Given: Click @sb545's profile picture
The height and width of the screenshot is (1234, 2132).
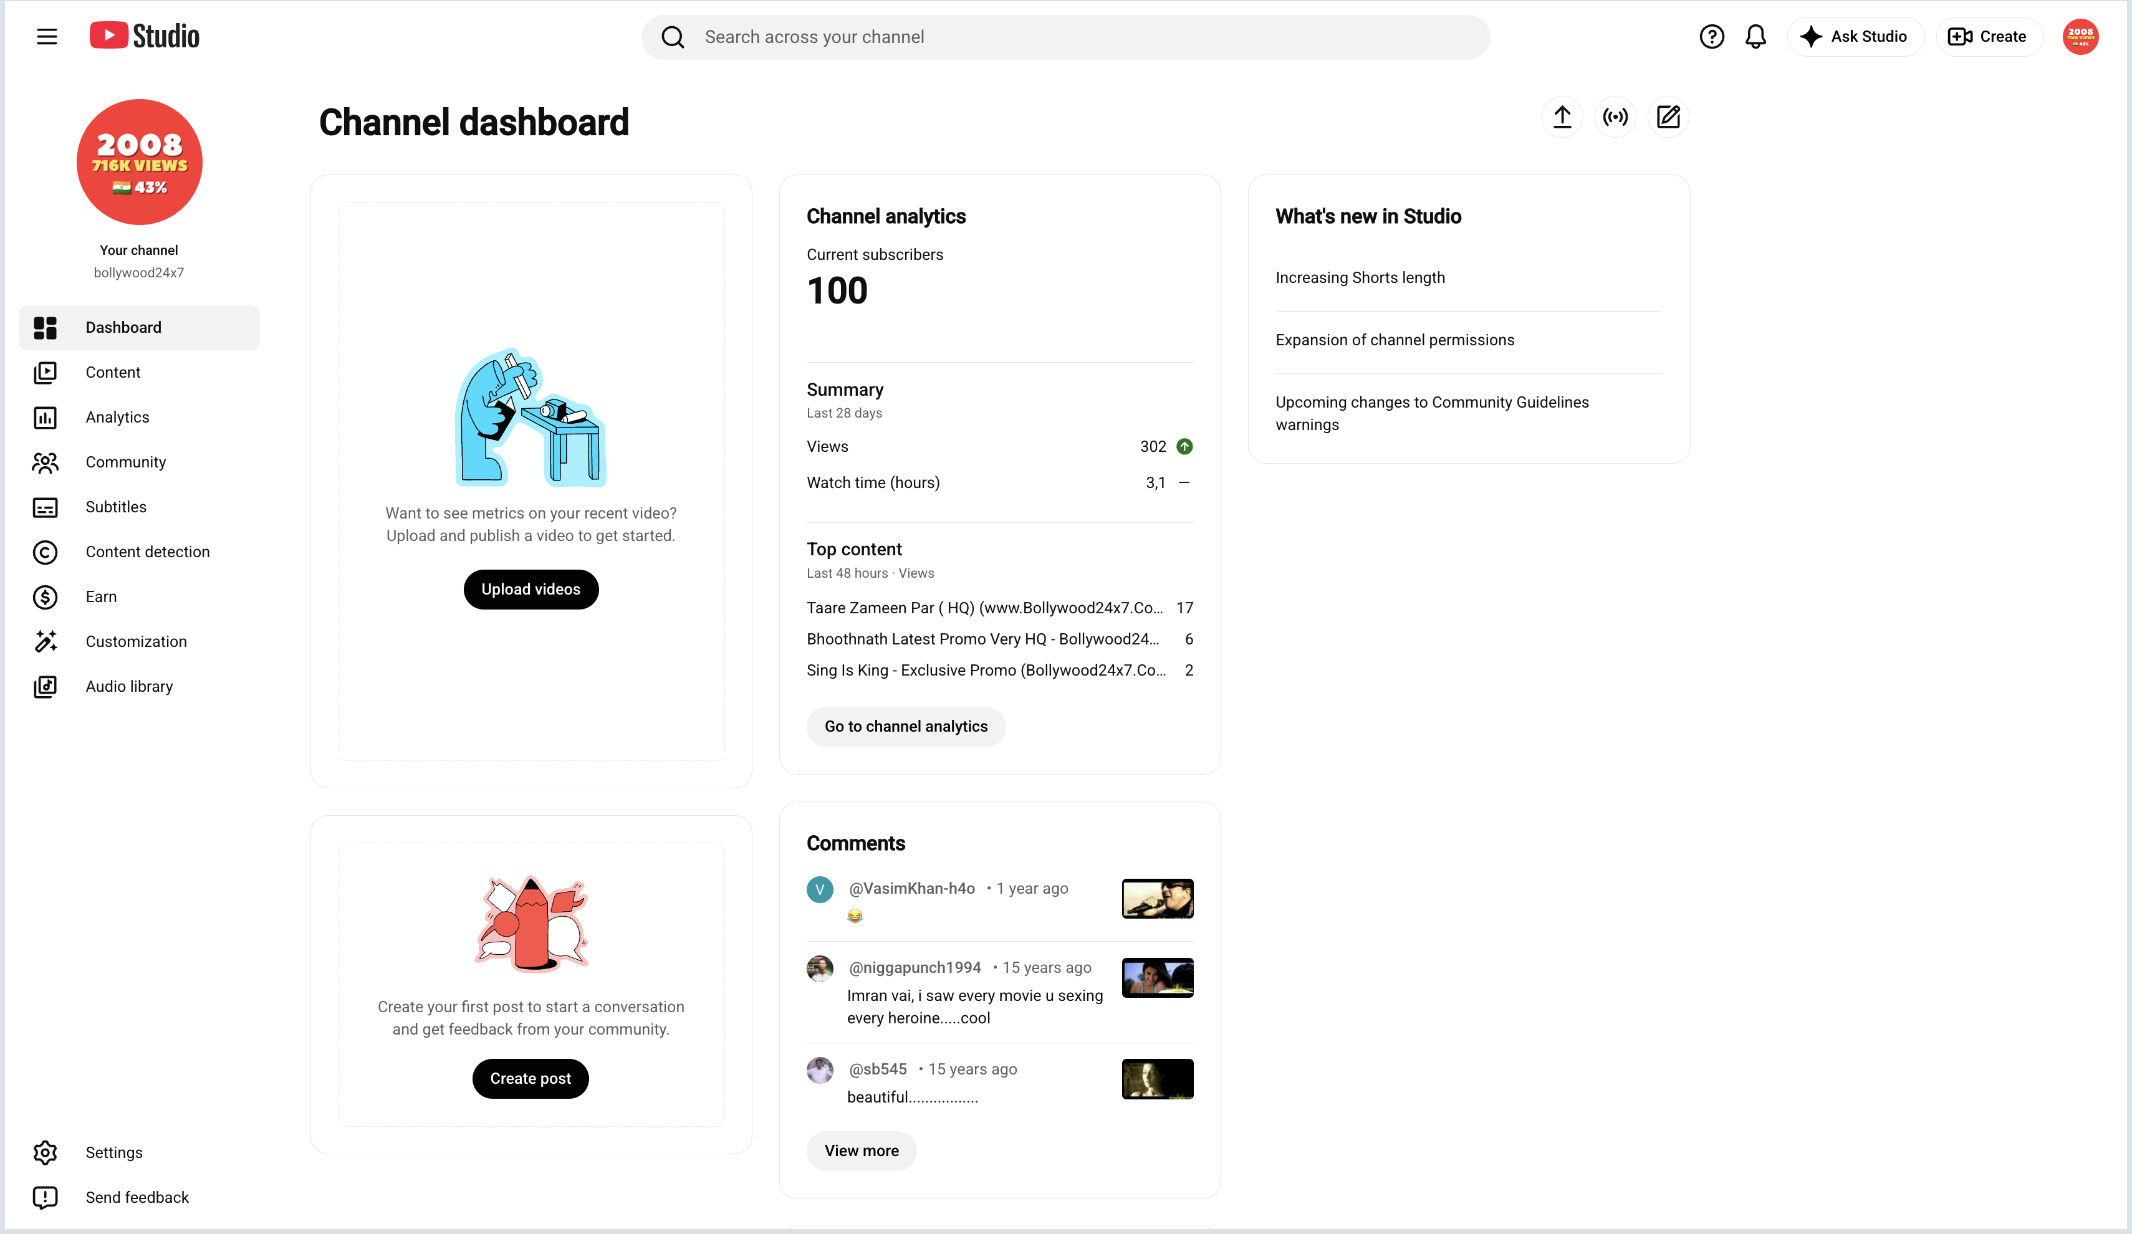Looking at the screenshot, I should 820,1070.
